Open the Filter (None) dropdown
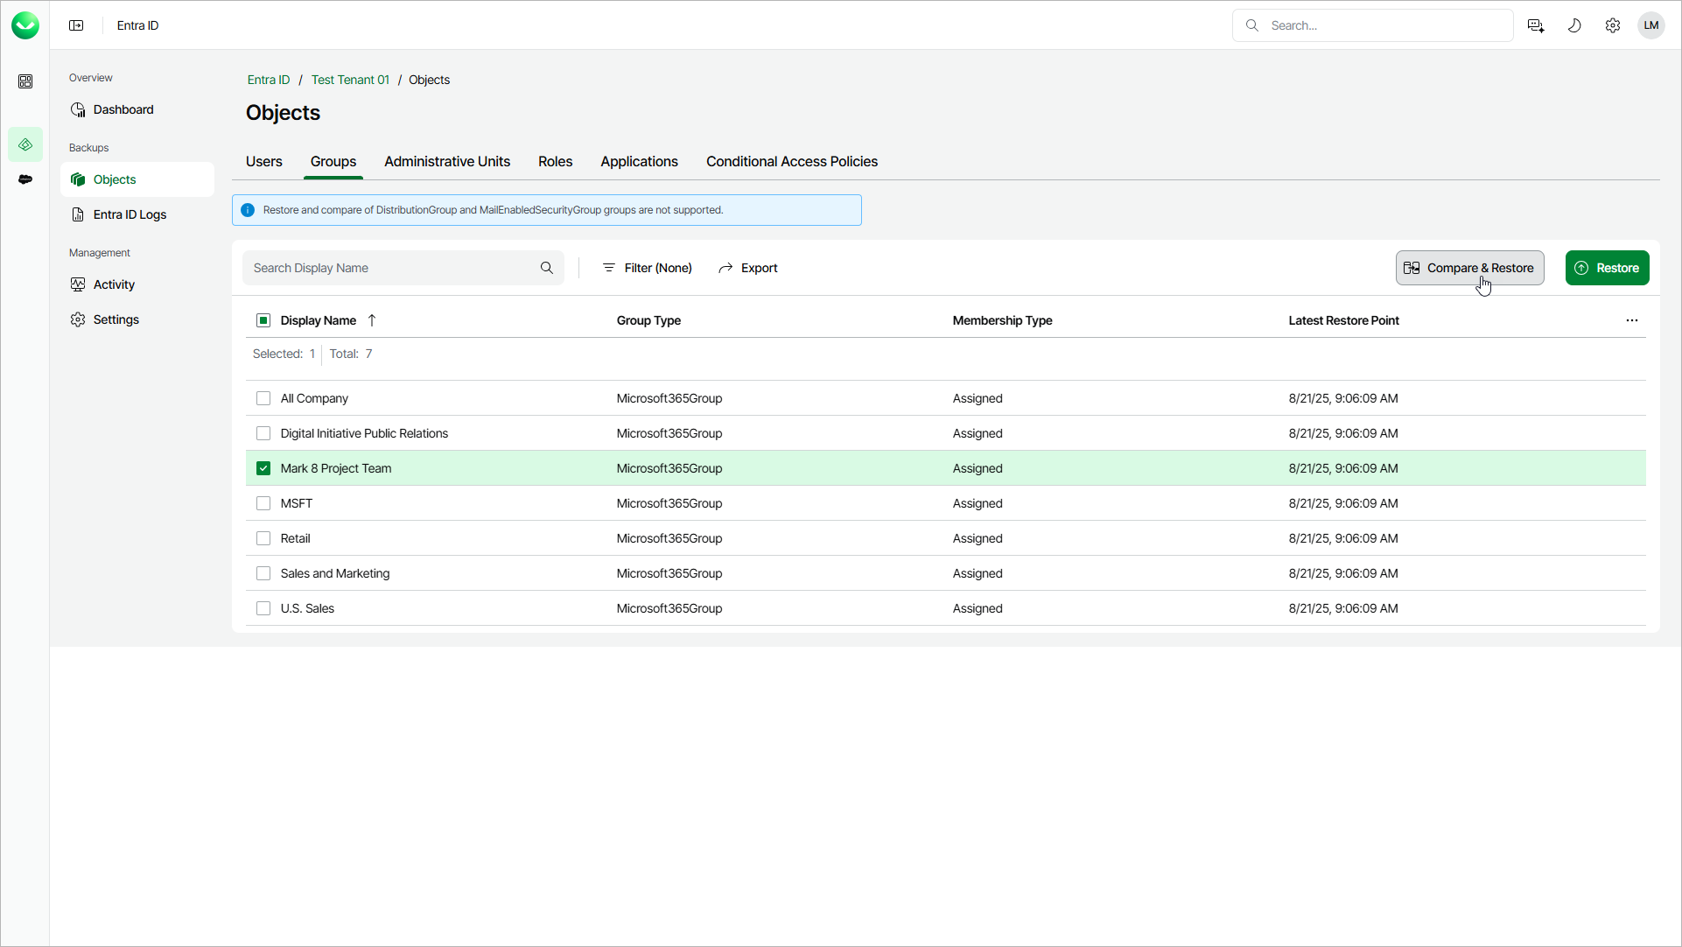 coord(648,268)
